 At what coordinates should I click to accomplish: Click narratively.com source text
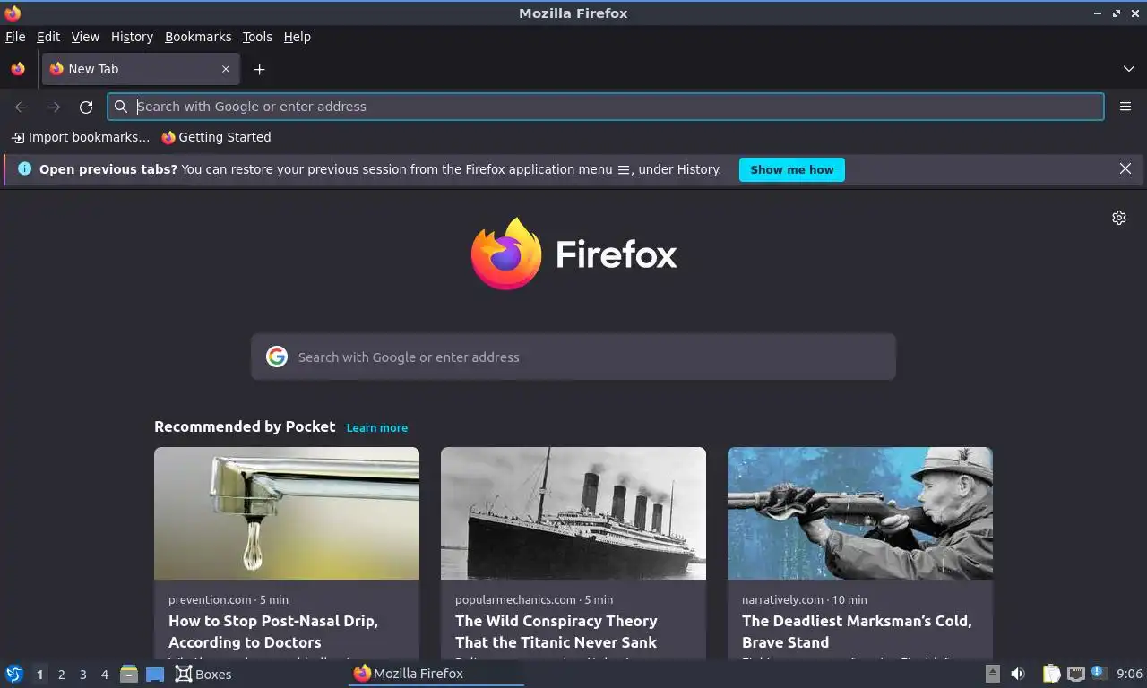tap(782, 599)
